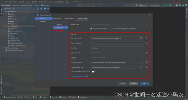Toggle Support HarmonyOS checkbox
Viewport: 188px width, 100px height.
point(91,28)
